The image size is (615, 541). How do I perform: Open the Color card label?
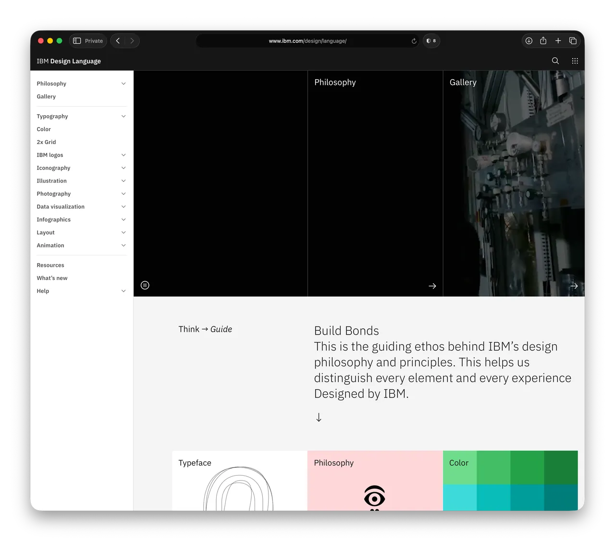point(458,463)
